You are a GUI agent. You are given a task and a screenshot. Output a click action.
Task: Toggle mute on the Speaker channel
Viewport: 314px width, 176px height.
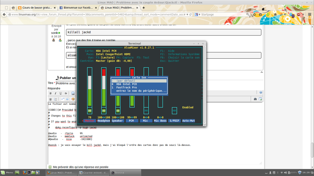pos(118,111)
